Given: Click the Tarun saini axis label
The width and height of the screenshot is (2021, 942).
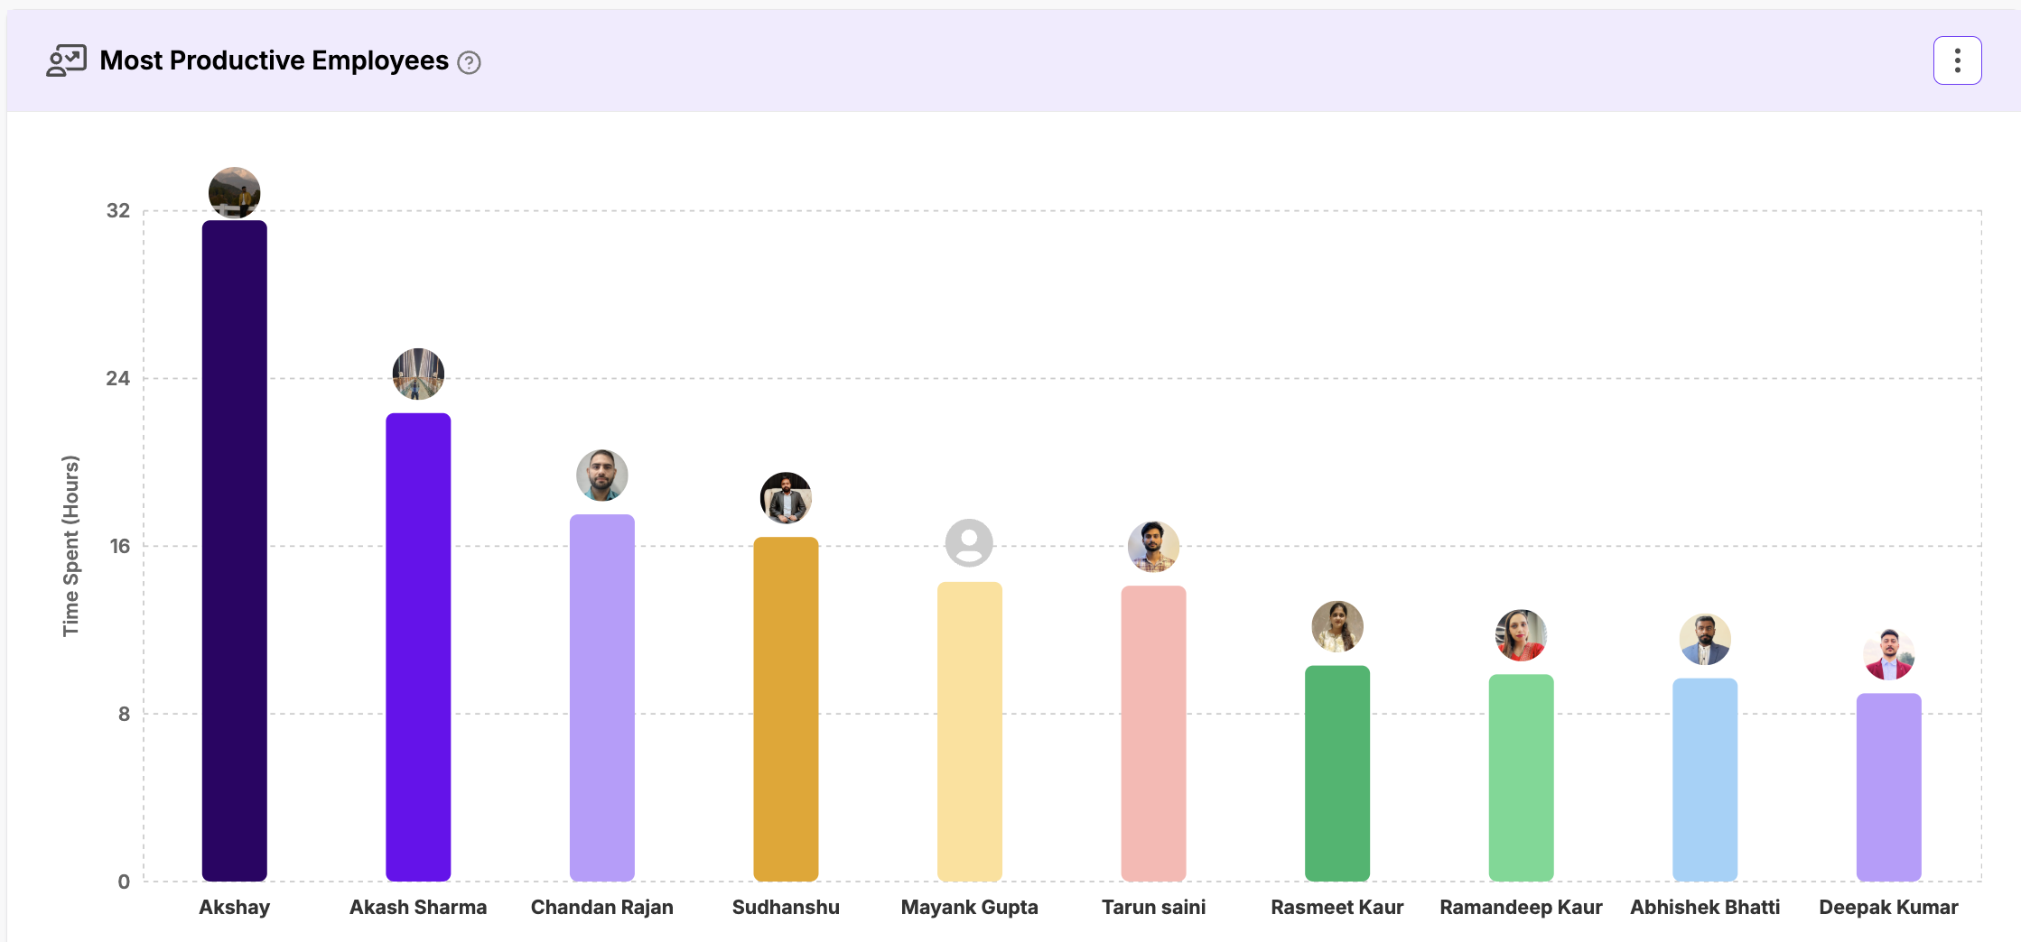Looking at the screenshot, I should [x=1153, y=907].
